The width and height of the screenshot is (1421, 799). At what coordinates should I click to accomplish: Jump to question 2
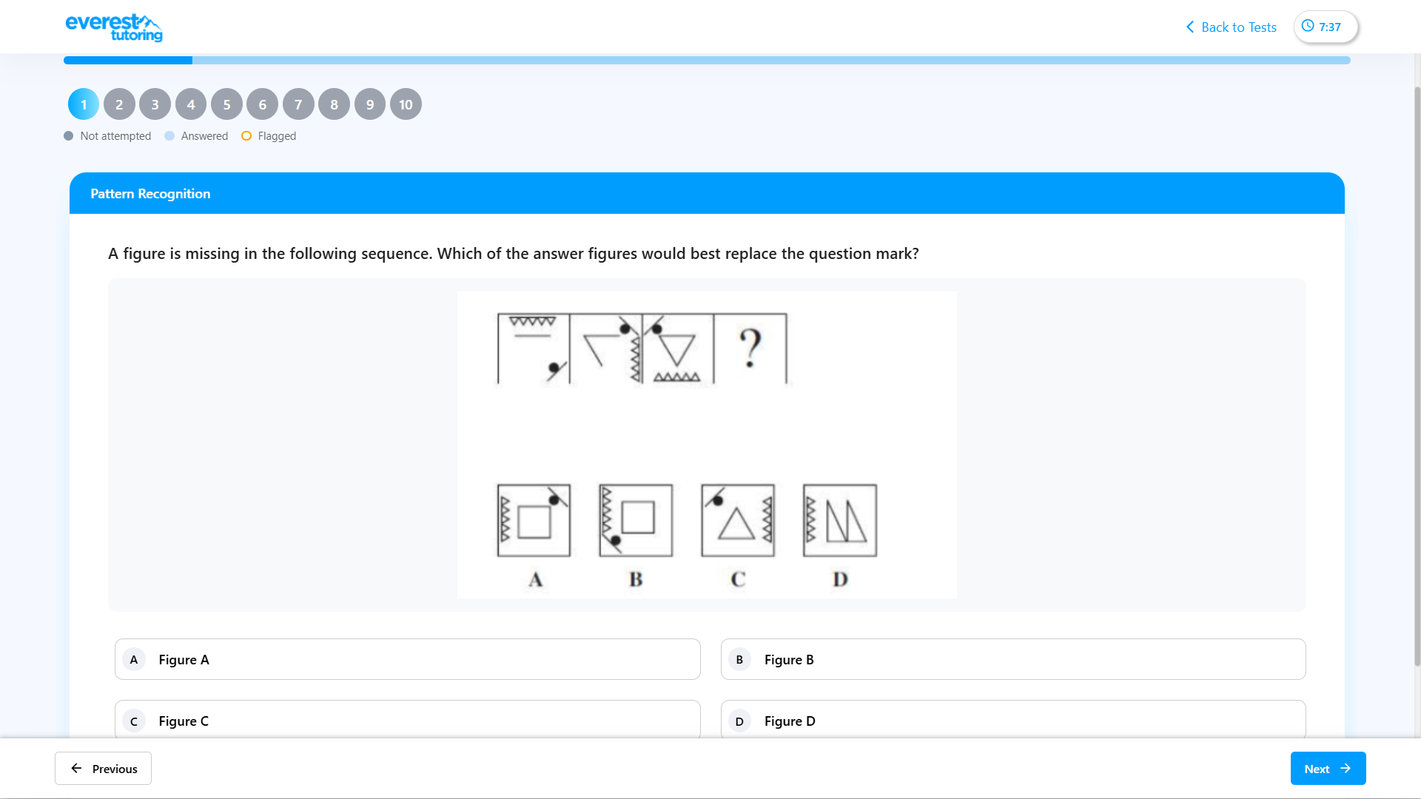pyautogui.click(x=119, y=104)
